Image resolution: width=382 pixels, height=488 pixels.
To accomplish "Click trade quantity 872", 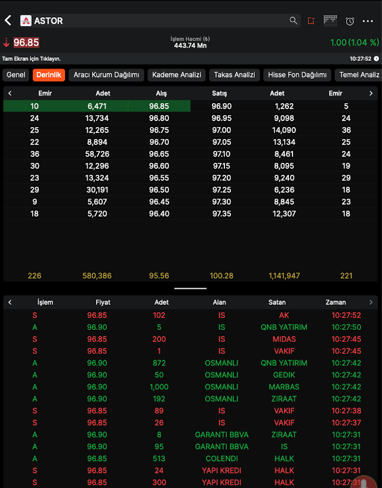I will tap(159, 363).
